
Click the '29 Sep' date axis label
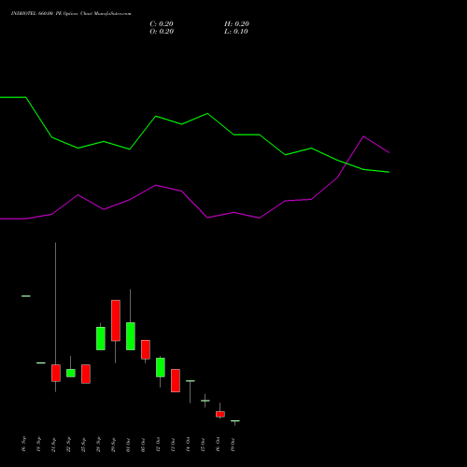point(113,445)
